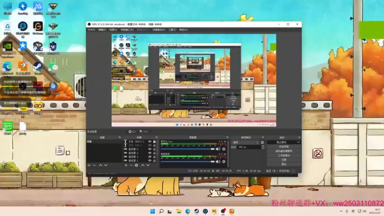Toggle the lock on source row numbered 6
The image size is (384, 216).
coord(154,149)
